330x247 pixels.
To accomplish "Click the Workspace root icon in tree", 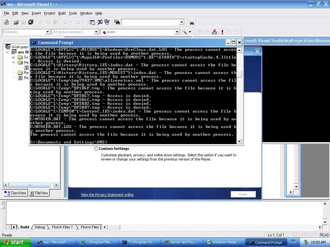I will pyautogui.click(x=8, y=47).
